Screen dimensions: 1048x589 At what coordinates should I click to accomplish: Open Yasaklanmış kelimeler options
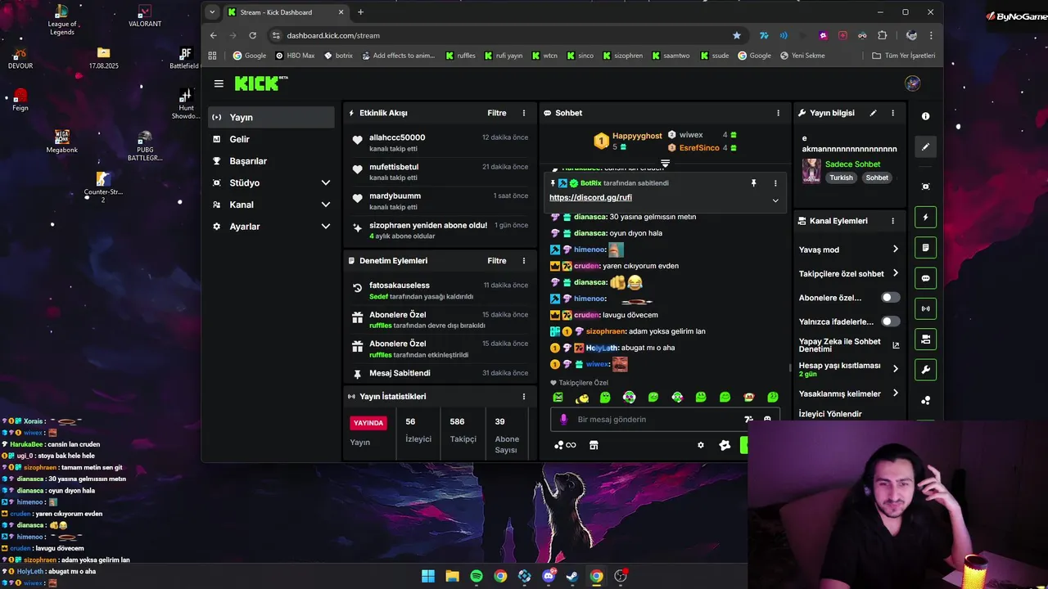tap(895, 393)
